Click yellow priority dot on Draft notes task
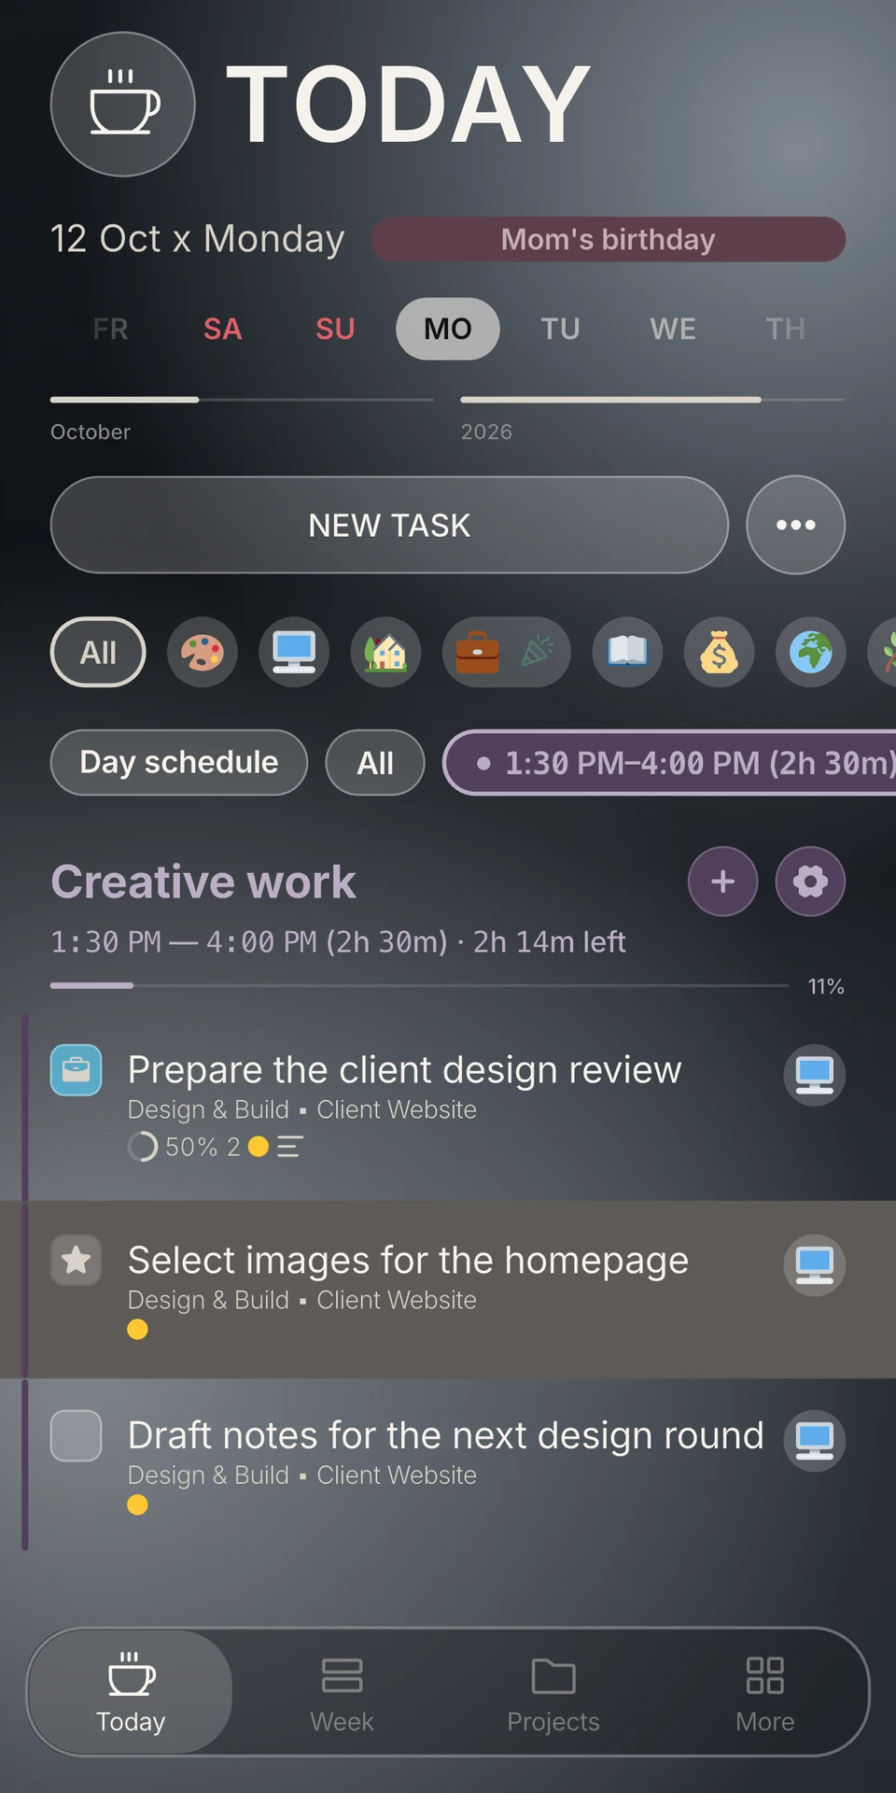The image size is (896, 1793). point(137,1504)
